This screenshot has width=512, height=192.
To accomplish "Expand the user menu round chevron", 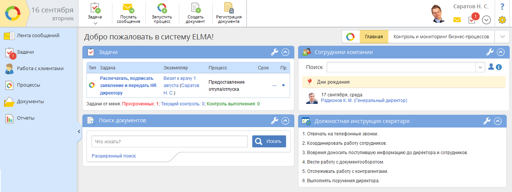I will [x=486, y=20].
